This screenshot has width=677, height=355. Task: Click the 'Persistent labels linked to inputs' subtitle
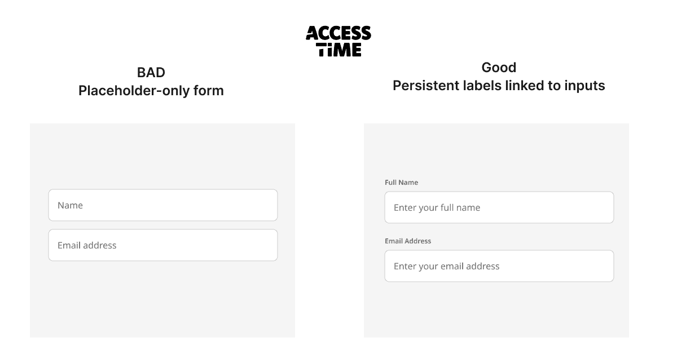[499, 86]
